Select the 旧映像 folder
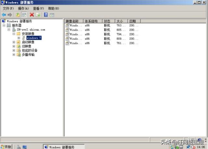The height and width of the screenshot is (149, 208). coord(27,46)
